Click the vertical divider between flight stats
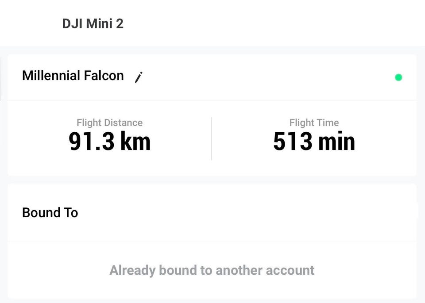The image size is (425, 303). pos(212,138)
